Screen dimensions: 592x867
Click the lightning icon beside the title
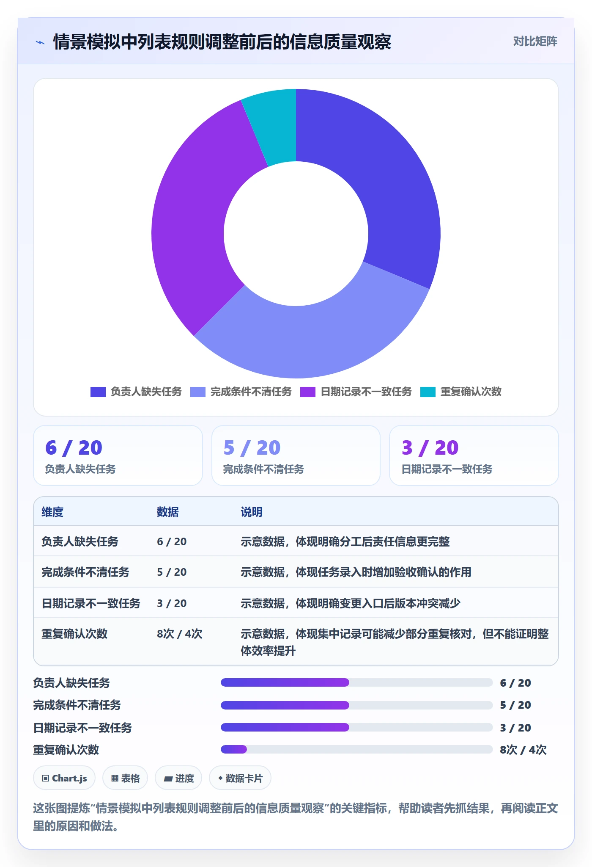40,42
